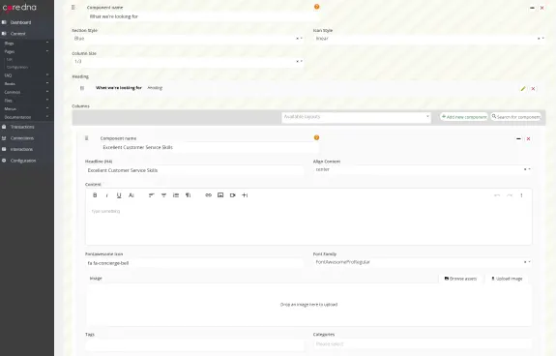Screen dimensions: 556x356
Task: Open the Align Content dropdown
Action: 422,170
